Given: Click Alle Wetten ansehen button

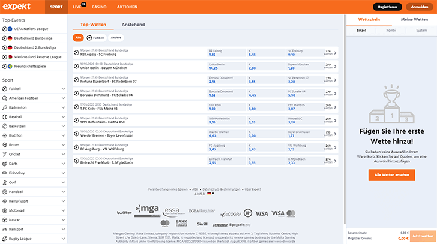Looking at the screenshot, I should 391,175.
